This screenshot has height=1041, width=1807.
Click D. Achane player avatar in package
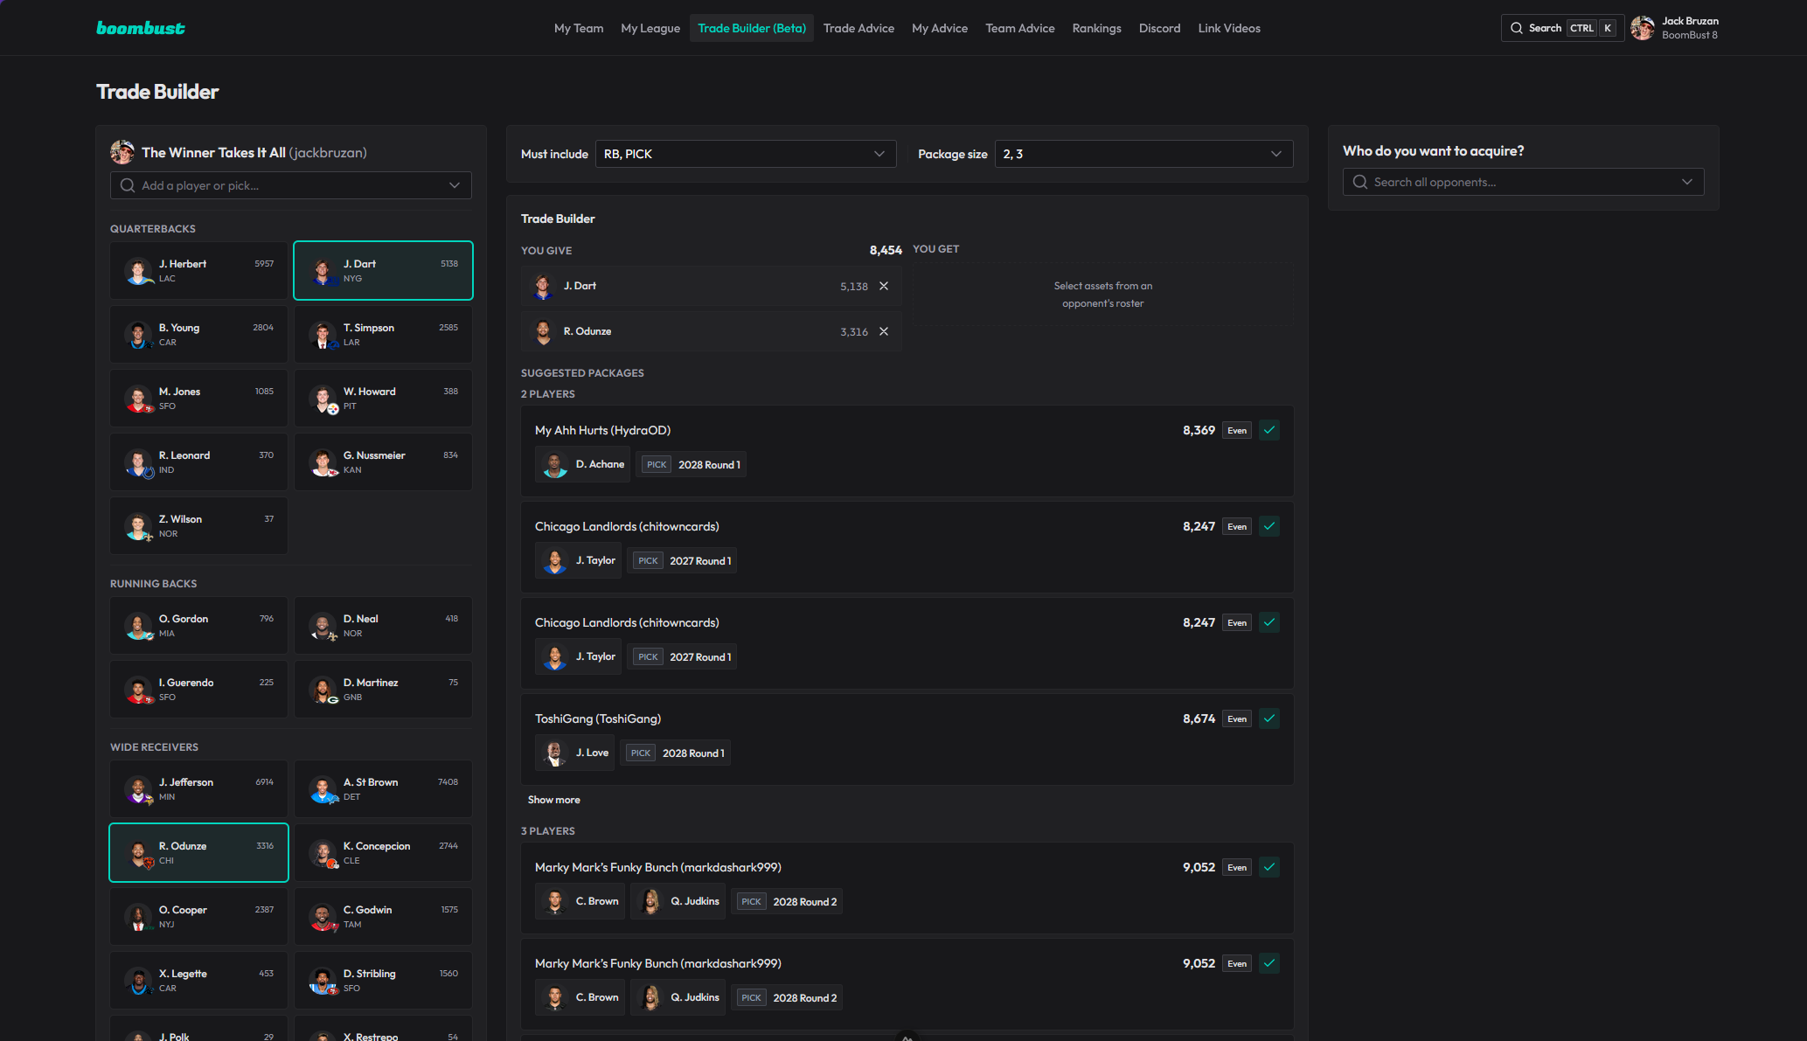point(554,464)
